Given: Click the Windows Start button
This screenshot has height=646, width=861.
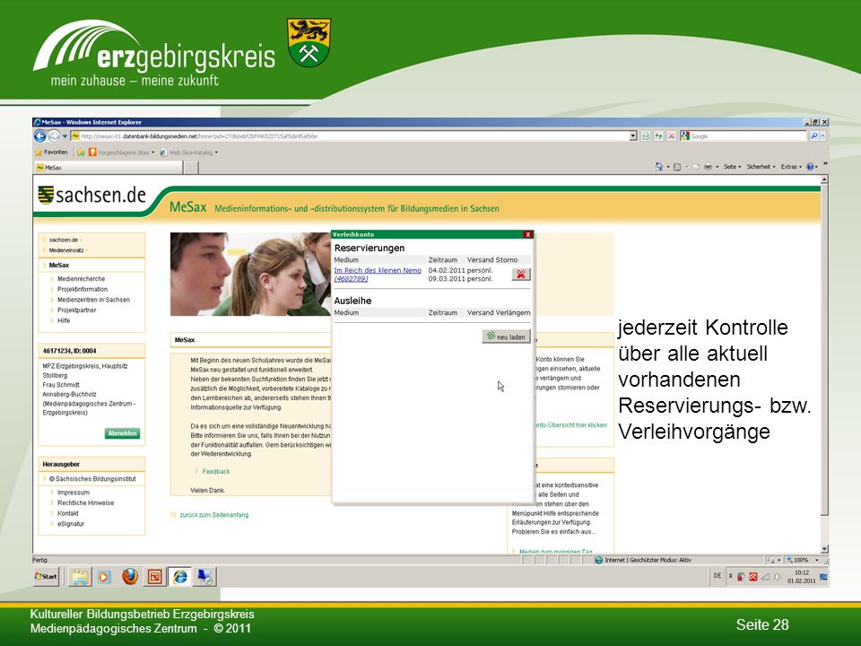Looking at the screenshot, I should tap(46, 577).
